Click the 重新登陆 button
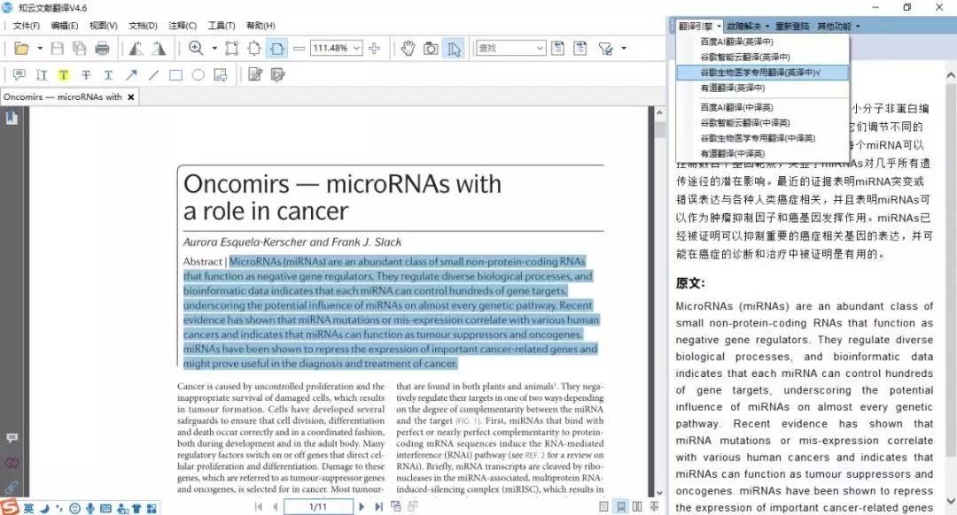 [x=792, y=27]
